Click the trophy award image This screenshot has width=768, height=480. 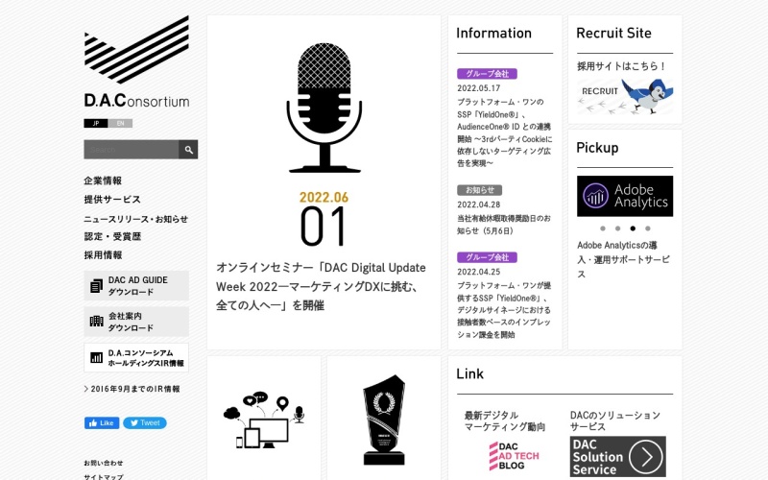(384, 420)
